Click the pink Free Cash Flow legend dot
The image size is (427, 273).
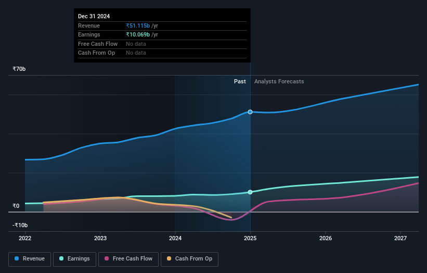pos(107,258)
